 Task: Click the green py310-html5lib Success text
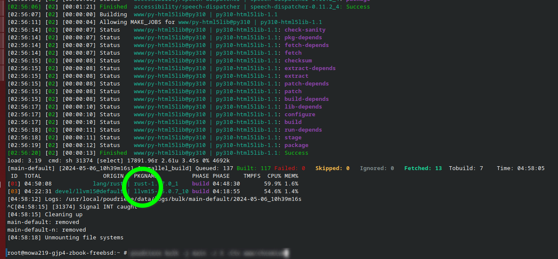coord(296,153)
